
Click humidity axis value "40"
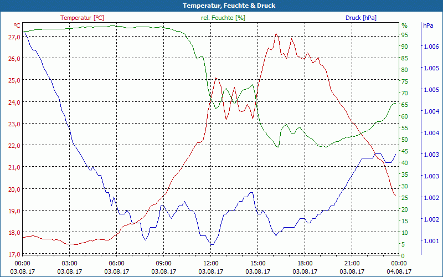point(405,163)
